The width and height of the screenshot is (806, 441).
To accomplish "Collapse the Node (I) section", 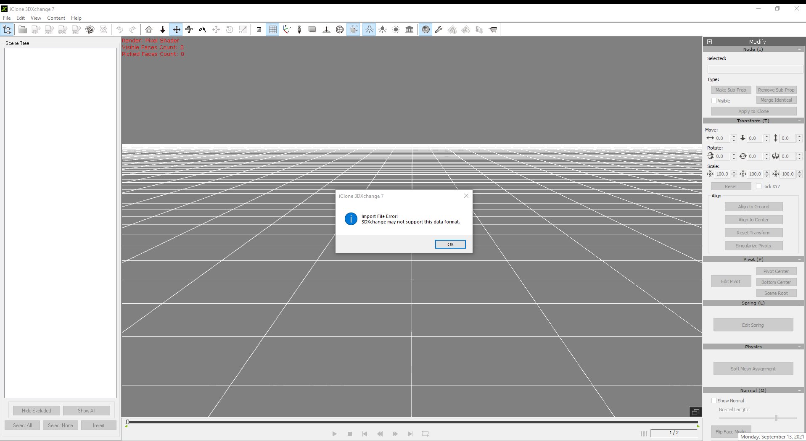I will (x=799, y=50).
